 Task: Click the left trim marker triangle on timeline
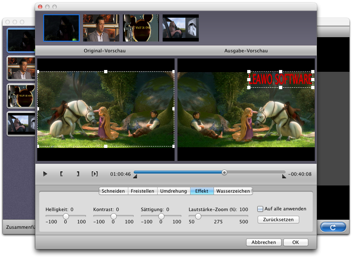135,176
